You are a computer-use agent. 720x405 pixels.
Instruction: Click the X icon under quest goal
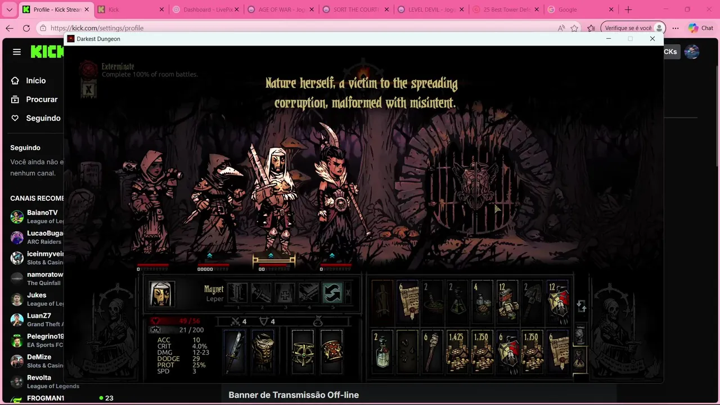pos(88,89)
